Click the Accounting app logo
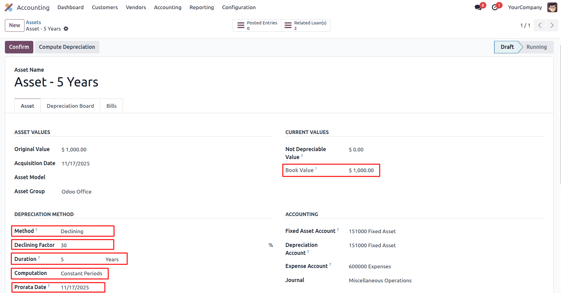The image size is (561, 293). click(x=9, y=7)
